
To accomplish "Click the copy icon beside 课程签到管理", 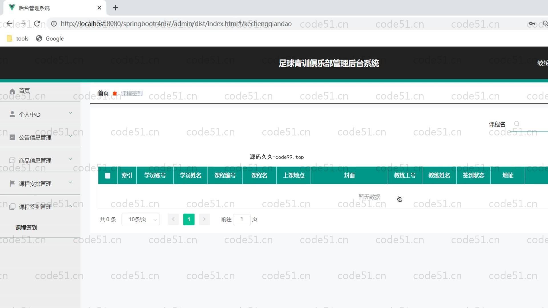I will coord(12,207).
